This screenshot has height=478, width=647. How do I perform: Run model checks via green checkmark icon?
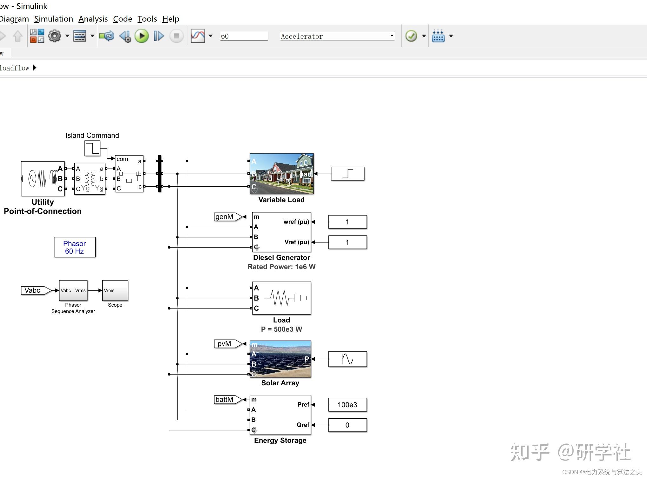tap(412, 36)
